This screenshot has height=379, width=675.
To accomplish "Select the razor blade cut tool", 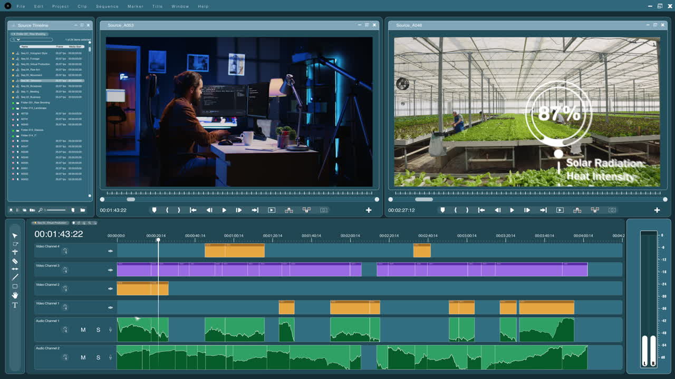I will point(15,261).
